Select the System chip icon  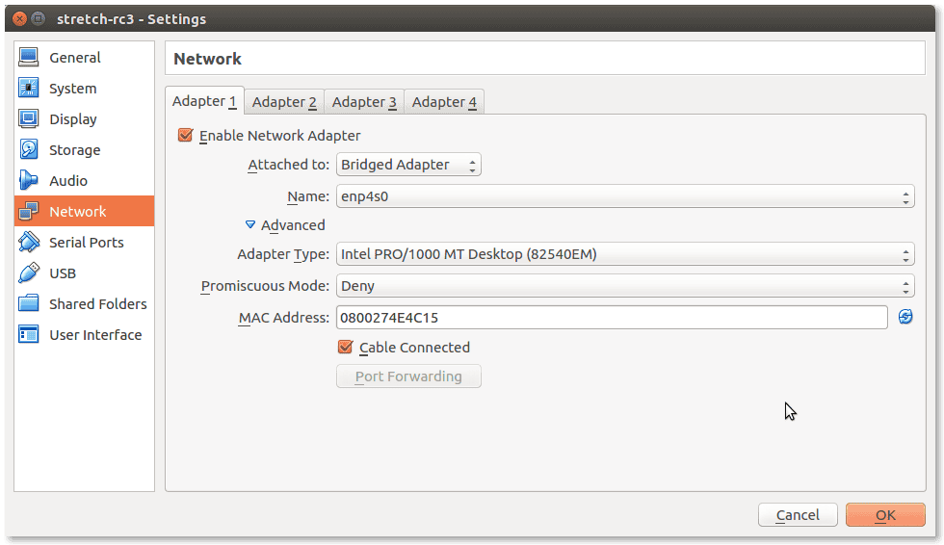(x=28, y=88)
